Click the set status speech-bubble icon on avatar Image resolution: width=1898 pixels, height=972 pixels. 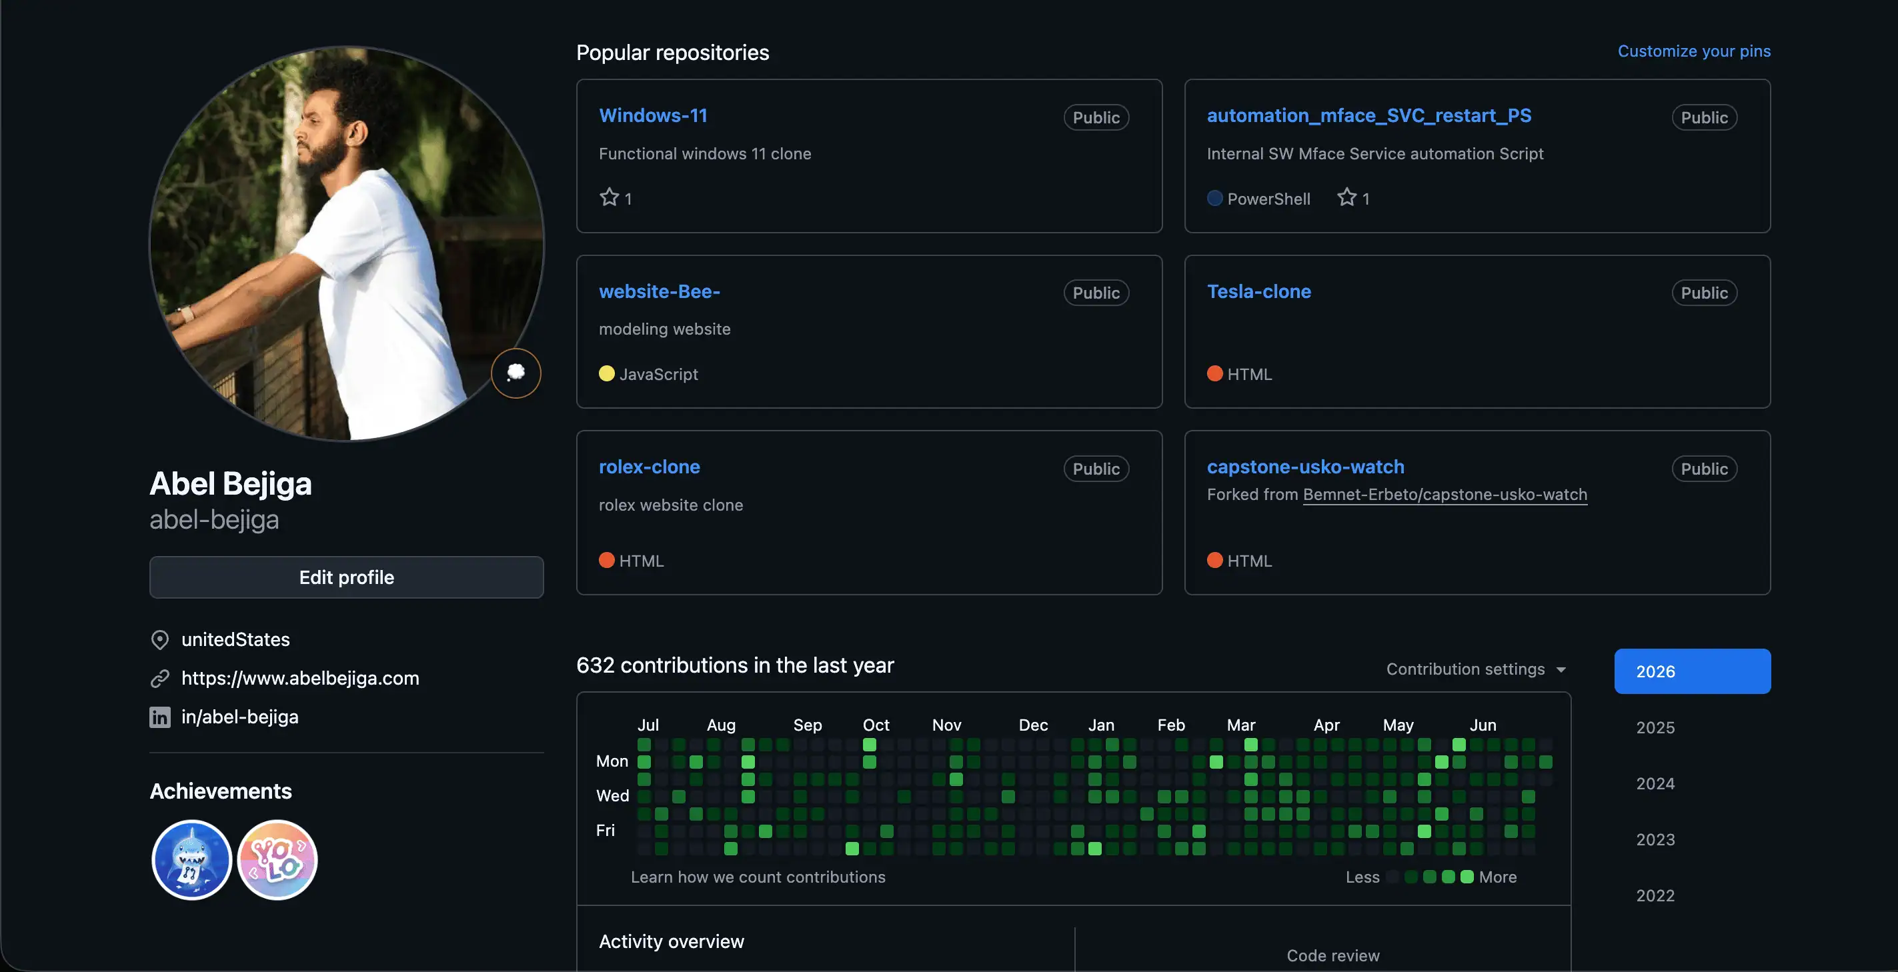pos(516,373)
